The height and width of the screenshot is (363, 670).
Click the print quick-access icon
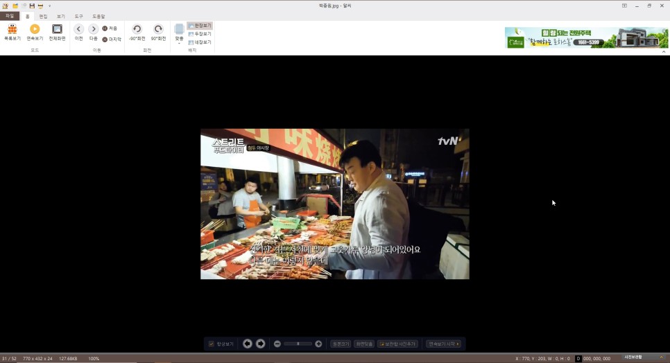[x=40, y=6]
